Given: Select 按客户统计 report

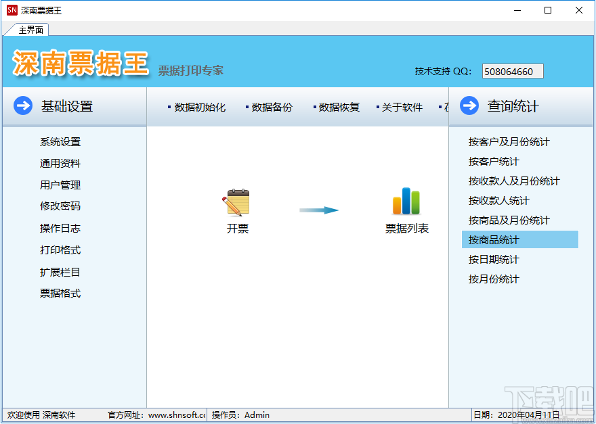Looking at the screenshot, I should point(494,162).
